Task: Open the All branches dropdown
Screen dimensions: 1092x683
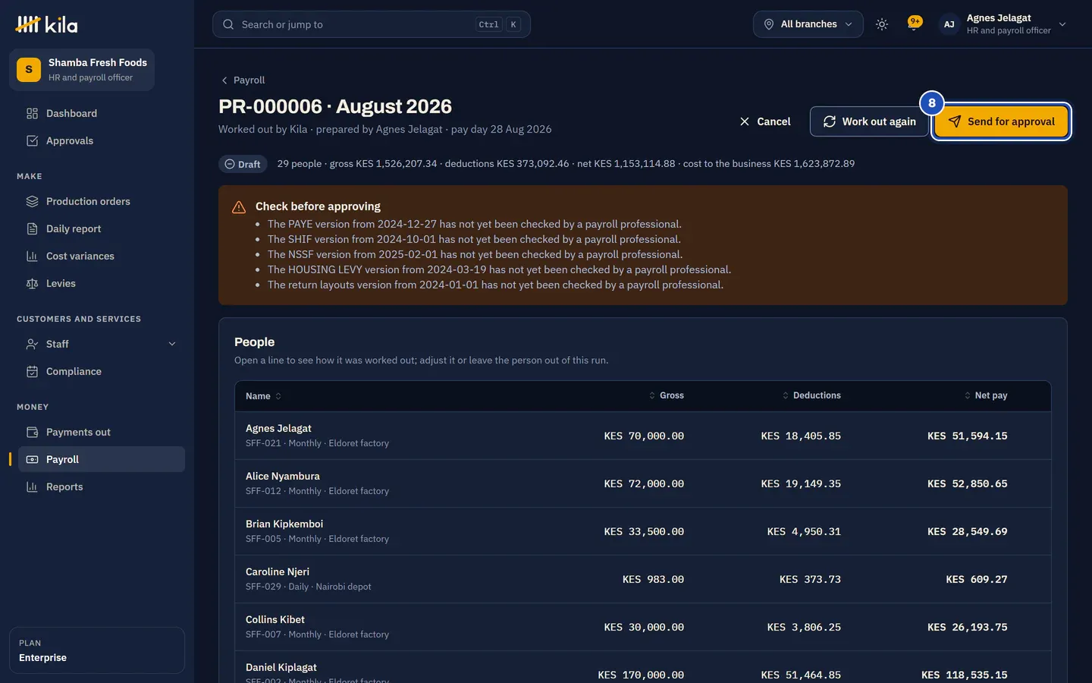Action: pyautogui.click(x=808, y=24)
